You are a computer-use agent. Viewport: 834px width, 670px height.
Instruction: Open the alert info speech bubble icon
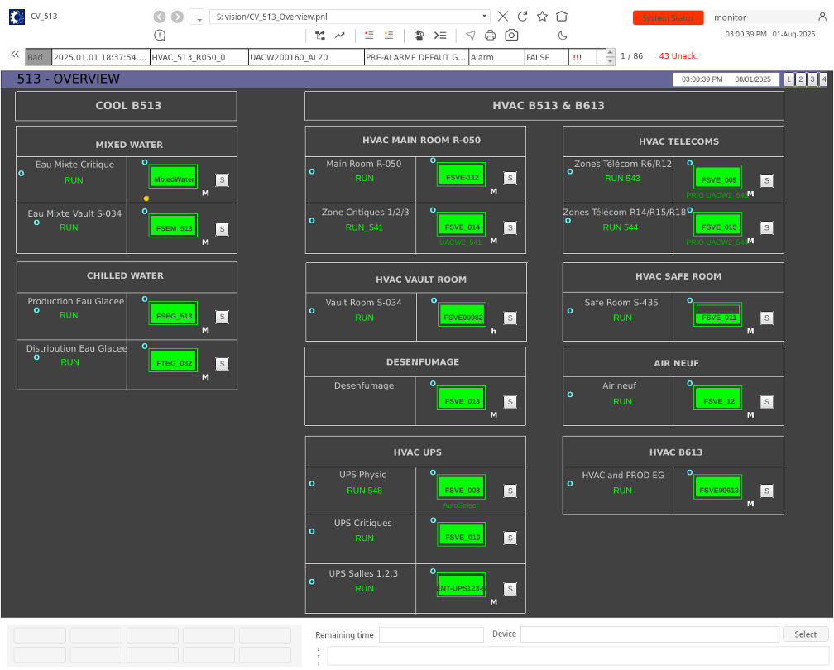[x=160, y=36]
